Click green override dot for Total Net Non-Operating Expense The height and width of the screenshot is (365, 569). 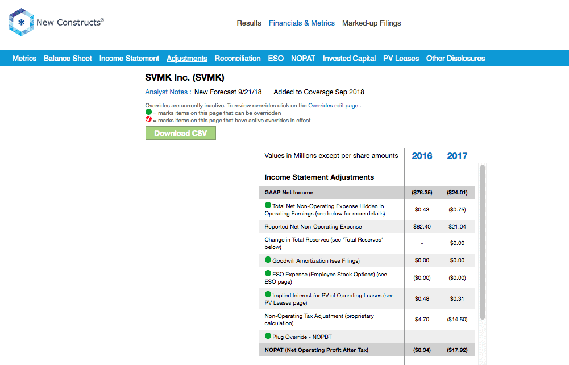pos(268,205)
